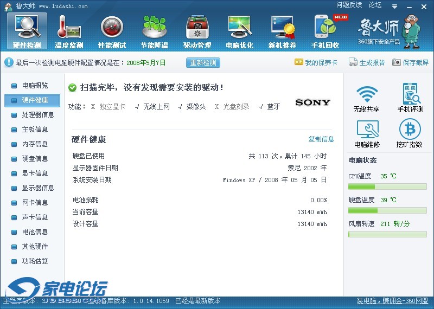Open 手机回收 phone recycling
This screenshot has height=309, width=434.
pyautogui.click(x=325, y=31)
